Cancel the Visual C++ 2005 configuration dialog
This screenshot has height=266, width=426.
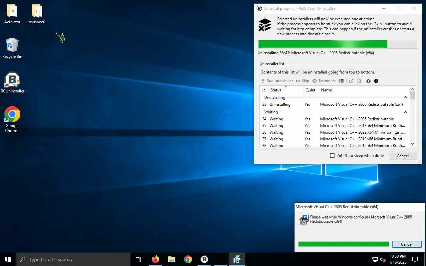(407, 244)
